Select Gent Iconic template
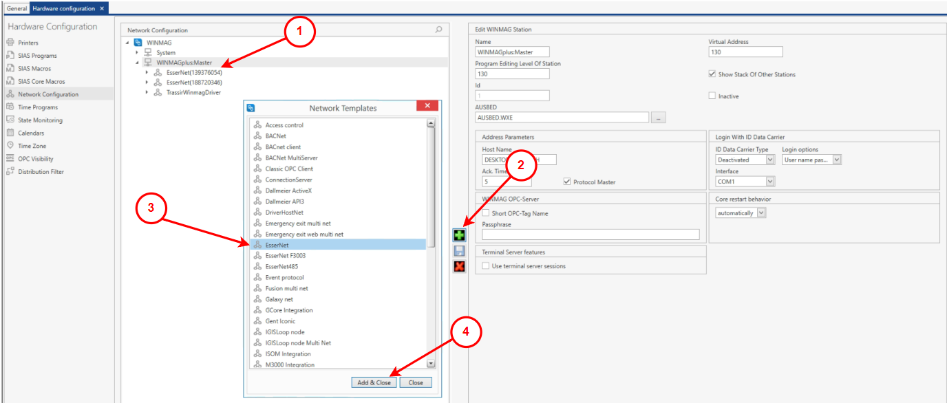This screenshot has height=403, width=947. (280, 320)
